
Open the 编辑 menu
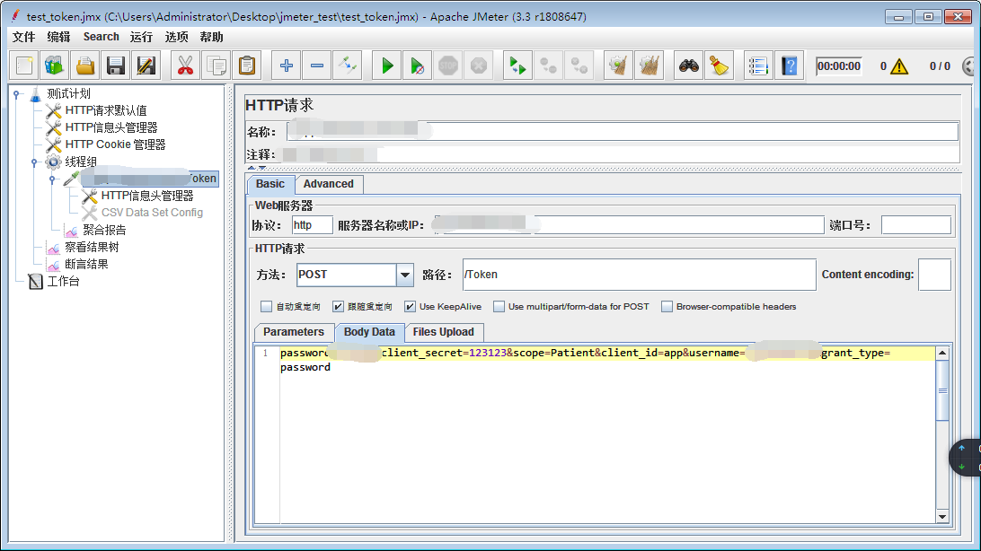pyautogui.click(x=58, y=37)
